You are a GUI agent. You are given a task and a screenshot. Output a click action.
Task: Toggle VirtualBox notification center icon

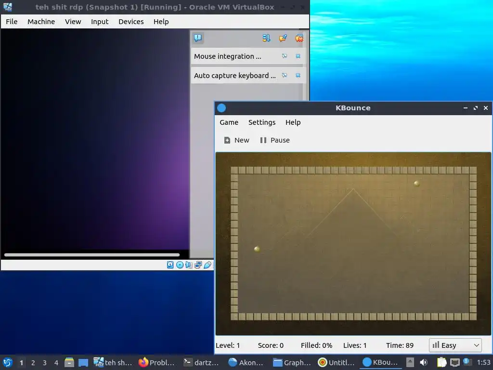click(x=198, y=38)
